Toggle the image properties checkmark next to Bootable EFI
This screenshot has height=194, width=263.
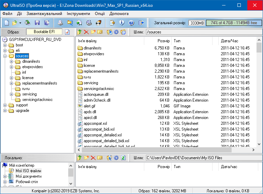[68, 32]
